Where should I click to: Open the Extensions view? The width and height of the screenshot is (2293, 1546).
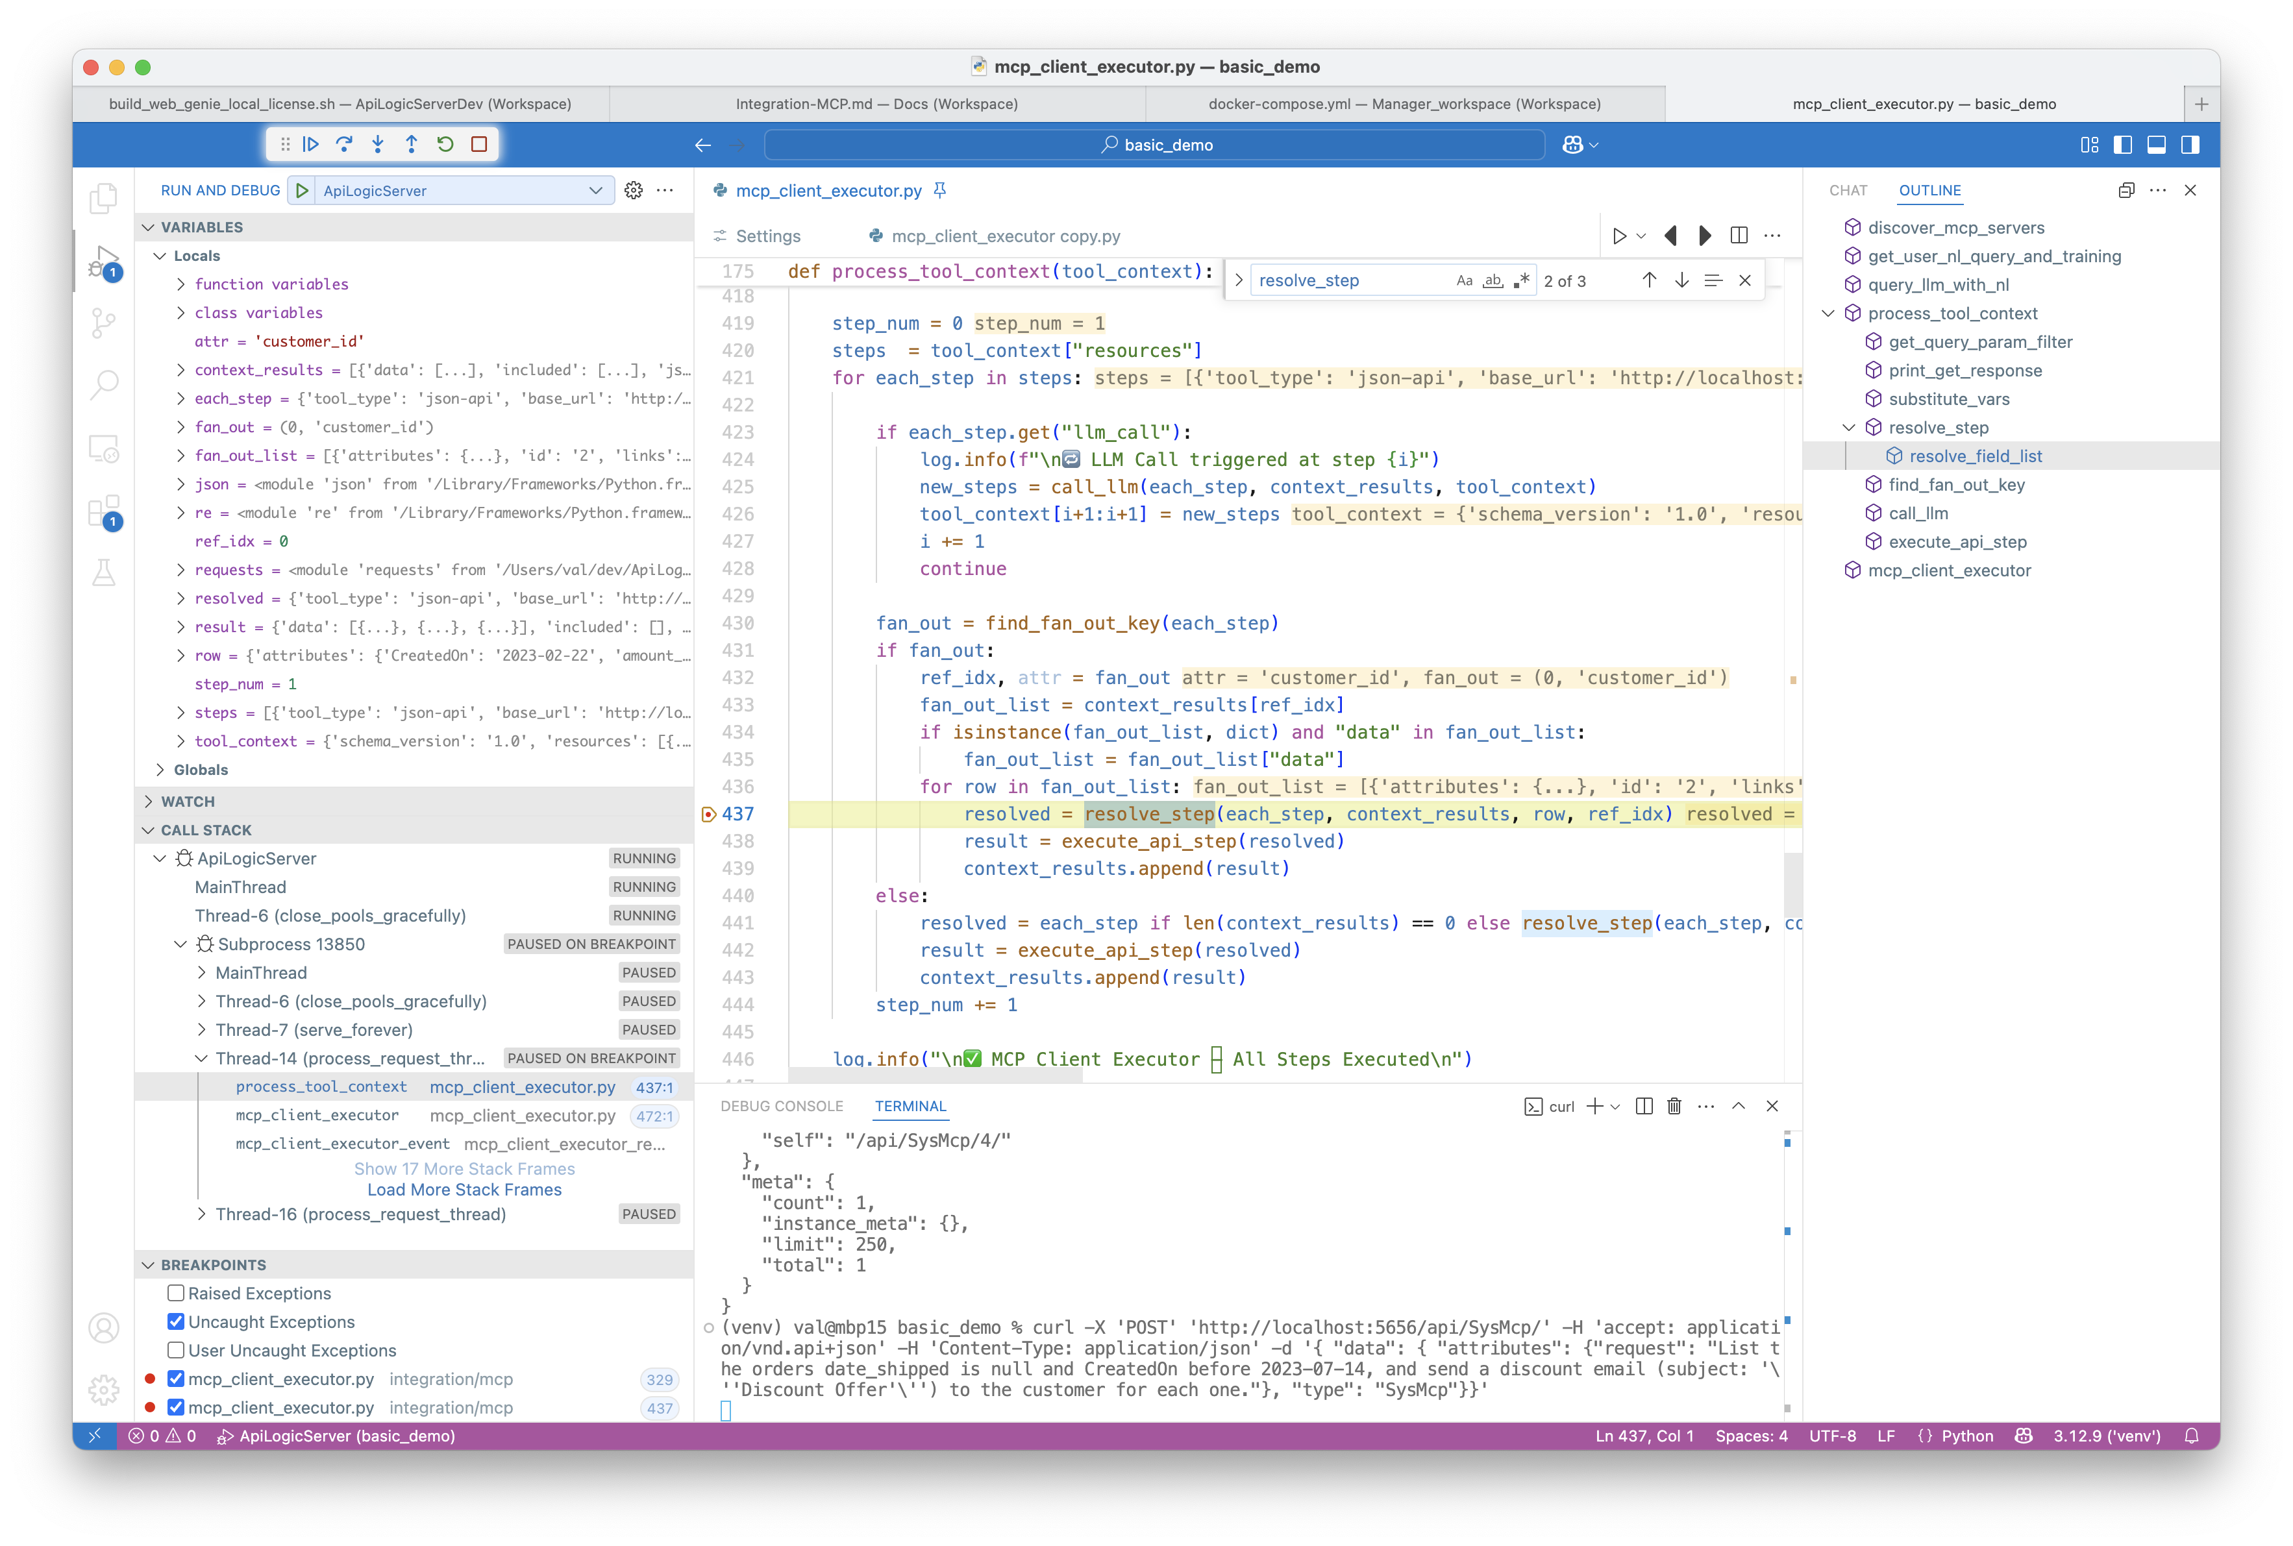pyautogui.click(x=104, y=511)
